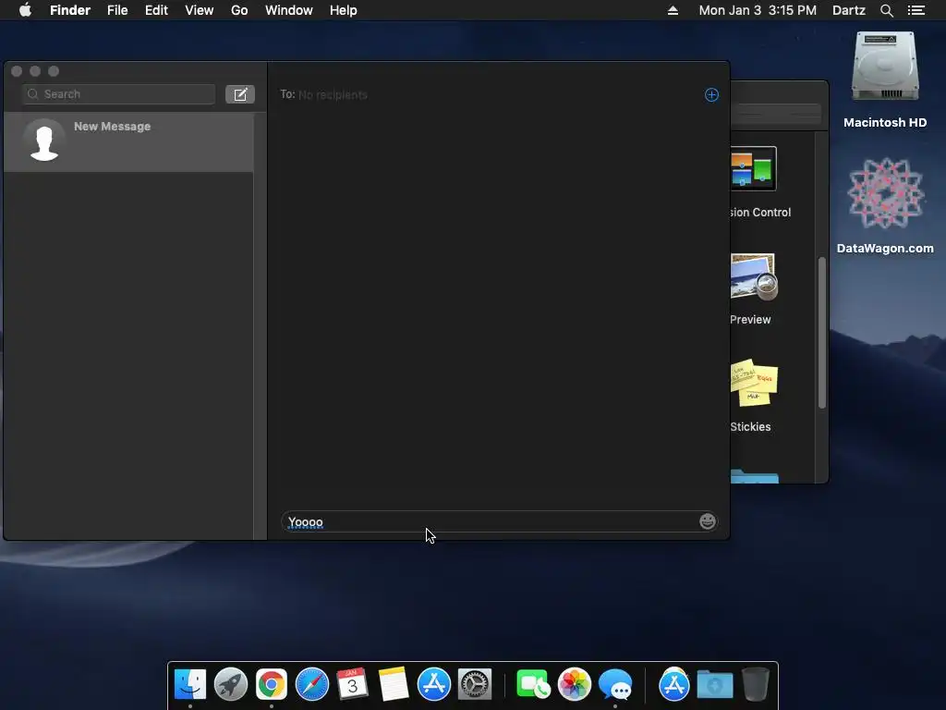Open the File menu
Viewport: 946px width, 710px height.
117,10
